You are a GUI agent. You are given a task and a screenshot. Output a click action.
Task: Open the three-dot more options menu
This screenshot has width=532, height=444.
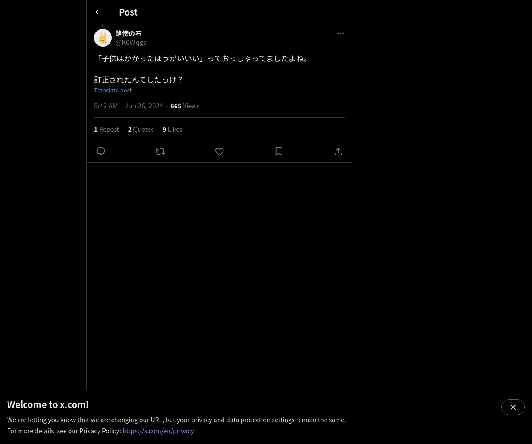click(340, 33)
